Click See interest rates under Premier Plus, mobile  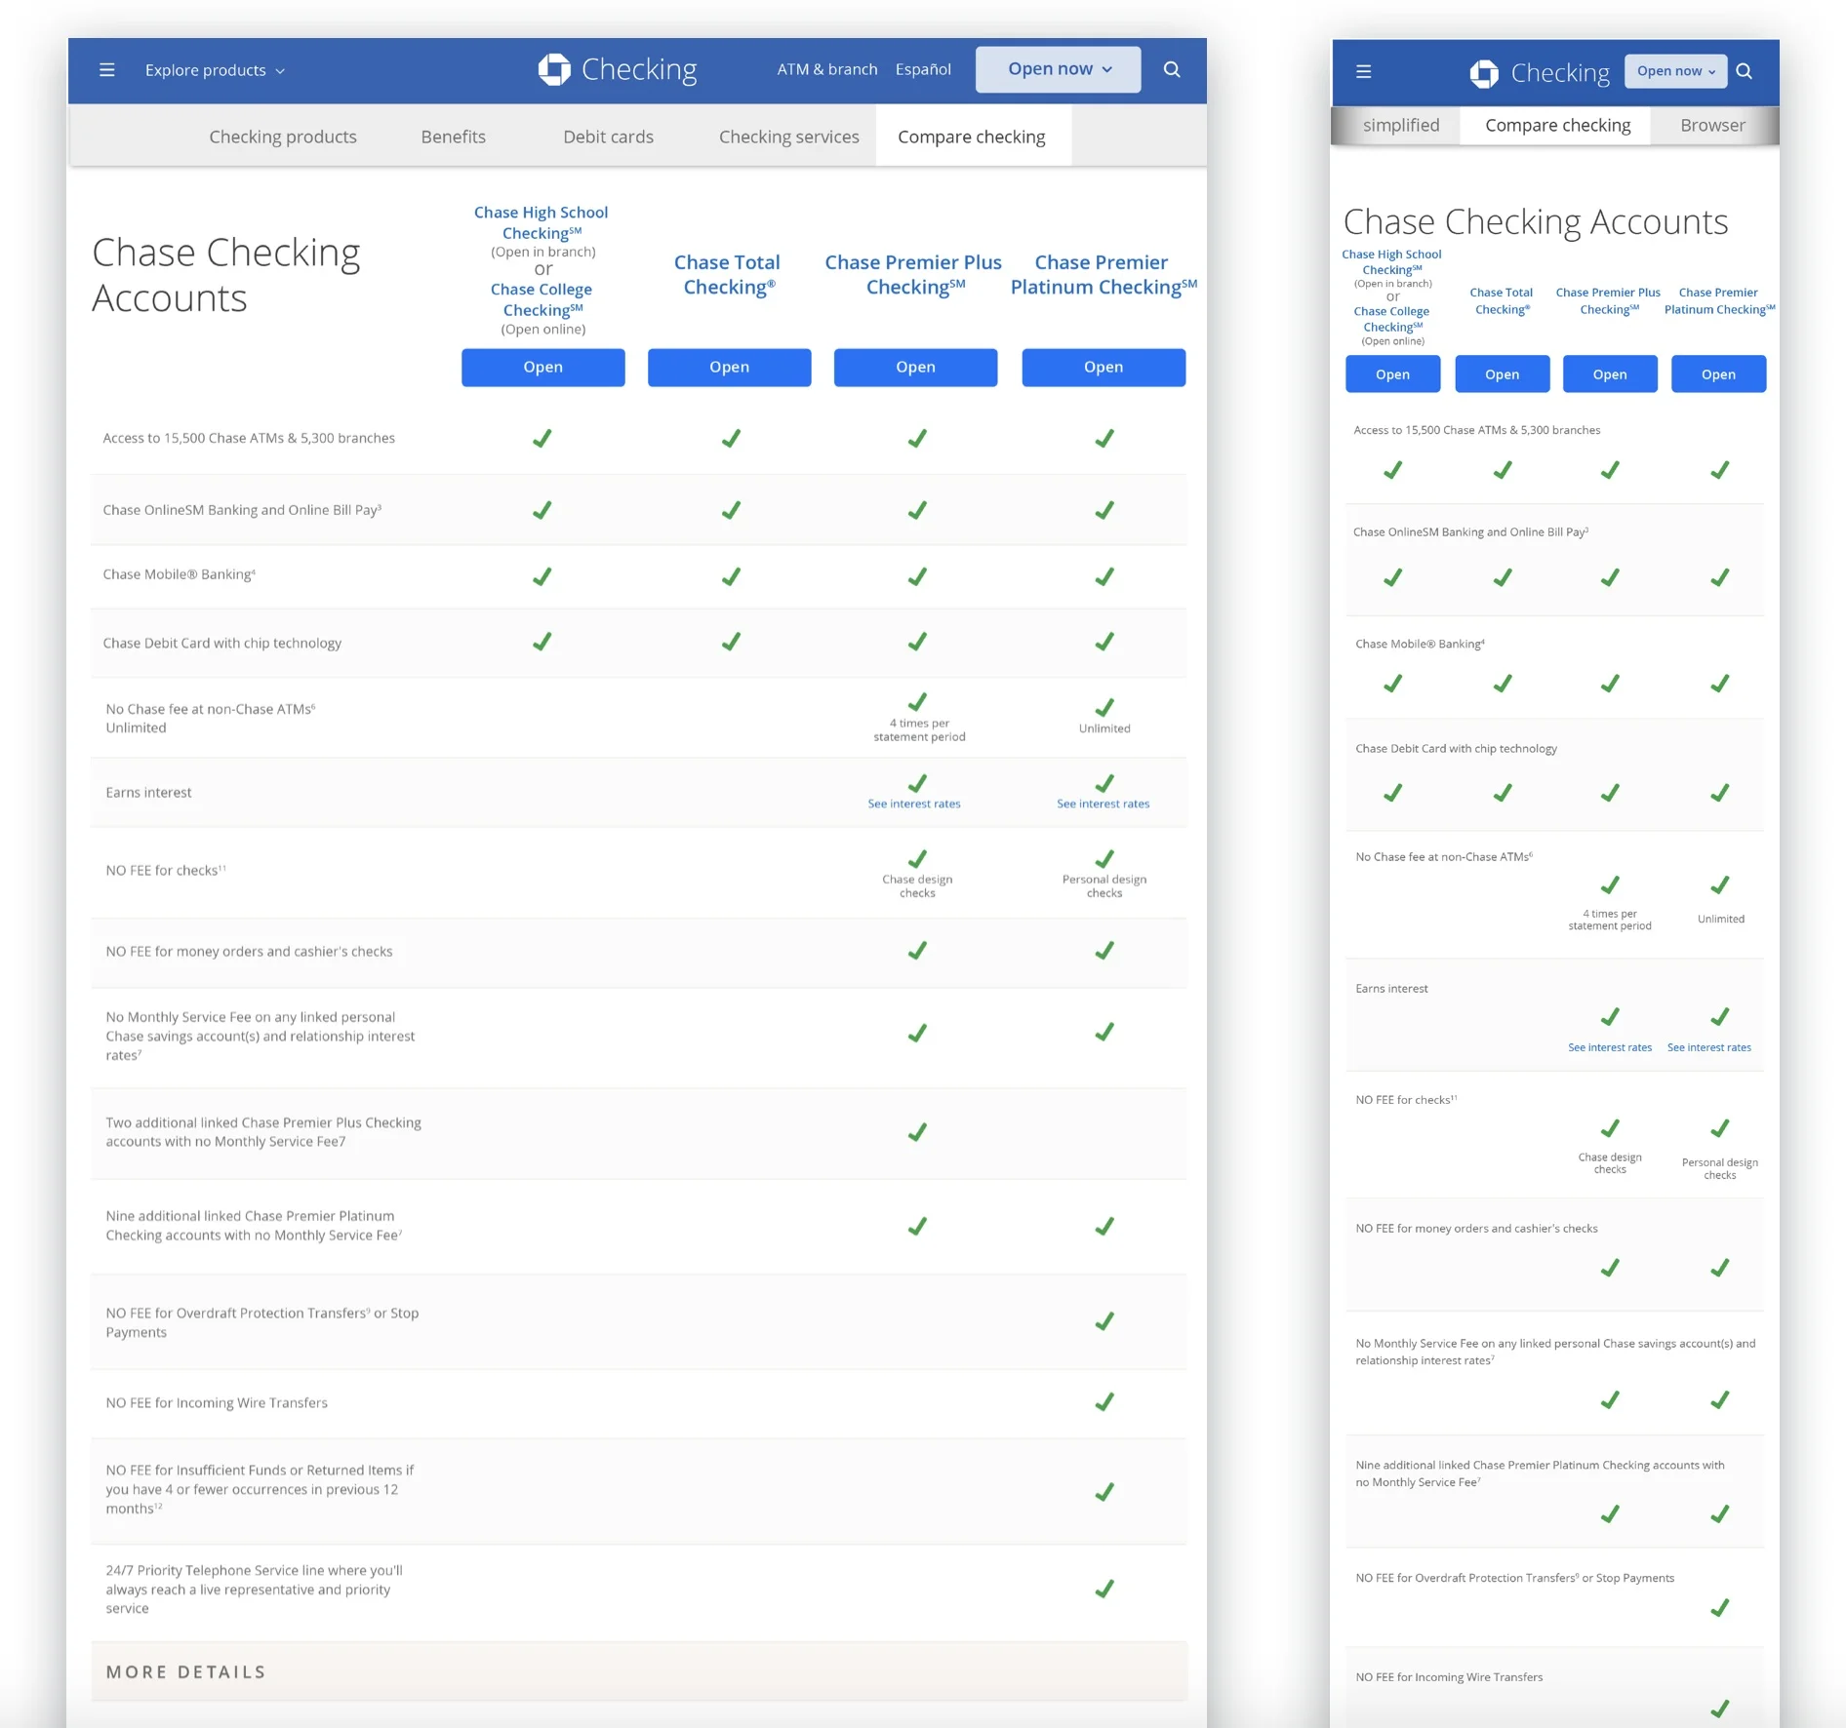[x=1610, y=1047]
